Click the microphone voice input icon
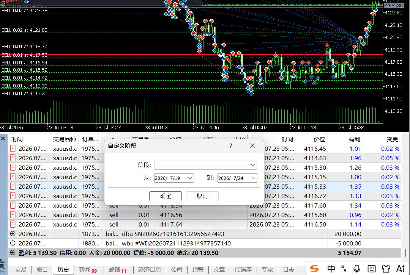 point(357,269)
